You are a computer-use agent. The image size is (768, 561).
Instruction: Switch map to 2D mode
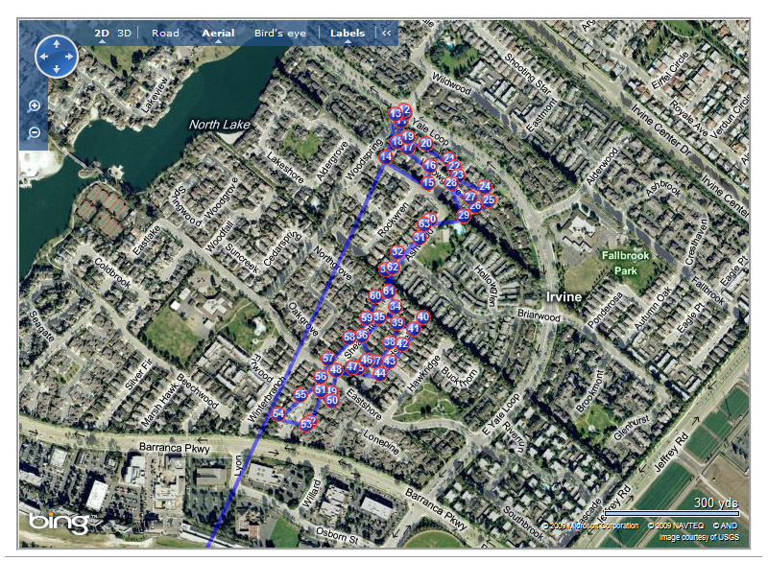coord(102,34)
